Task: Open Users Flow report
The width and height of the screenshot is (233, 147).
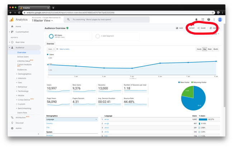Action: [22, 113]
